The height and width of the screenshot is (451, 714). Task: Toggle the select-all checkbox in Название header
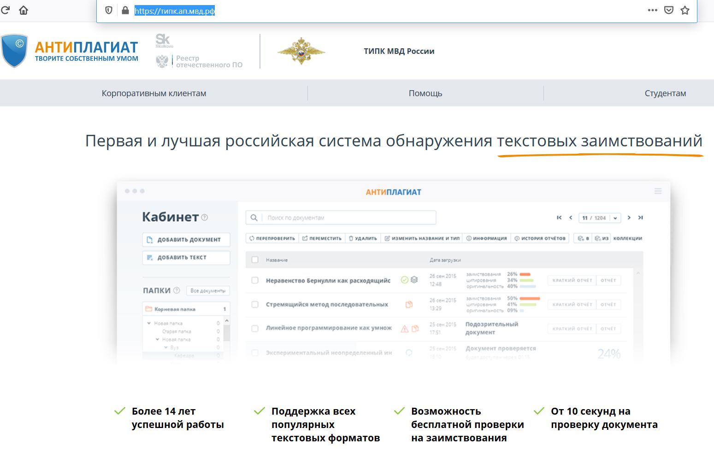click(255, 260)
